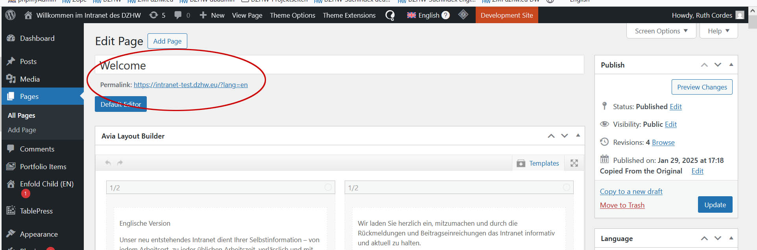Screen dimensions: 757x250
Task: Click the circular Q icon in admin bar
Action: click(390, 15)
